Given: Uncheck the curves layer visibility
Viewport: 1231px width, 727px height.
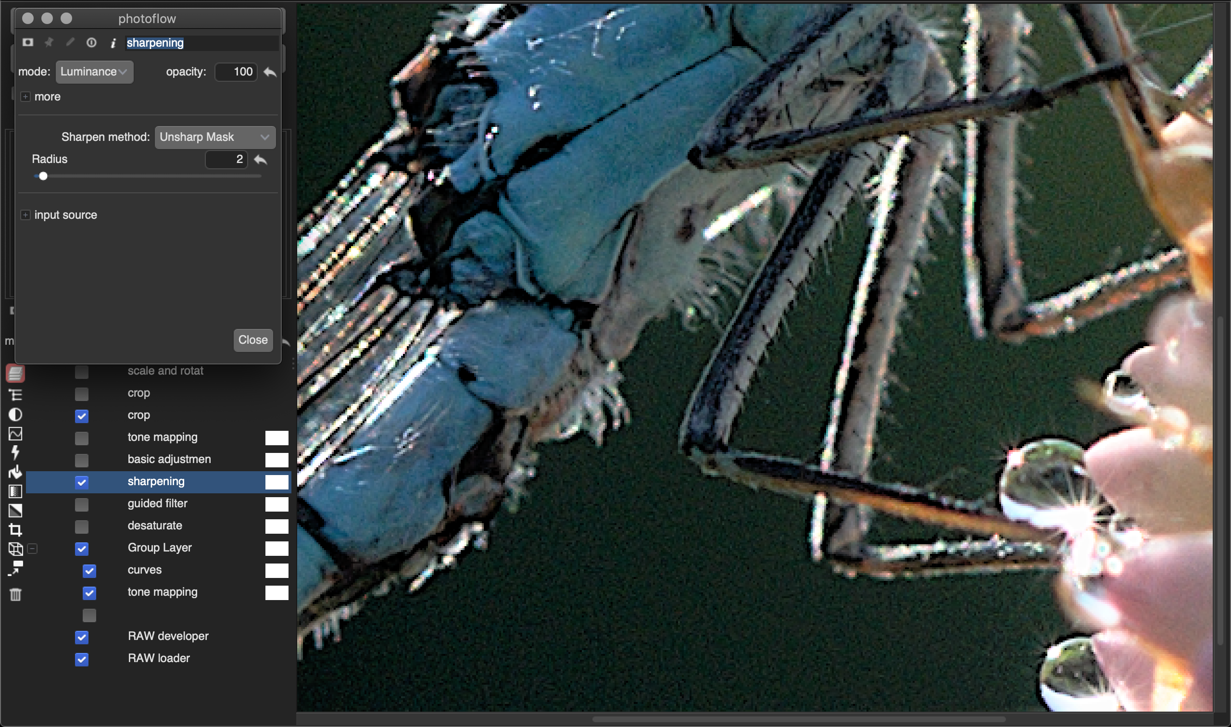Looking at the screenshot, I should pos(89,571).
